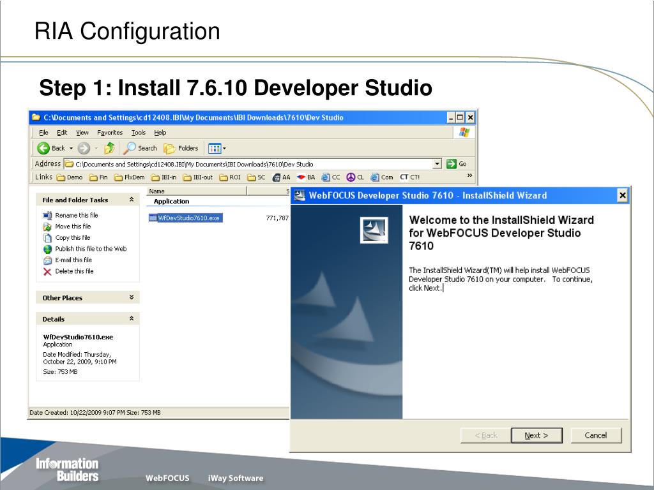The image size is (654, 490).
Task: Open the Help menu
Action: pos(160,133)
